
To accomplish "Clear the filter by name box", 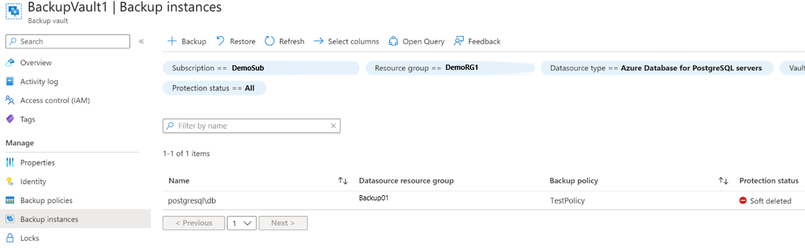I will [x=333, y=126].
